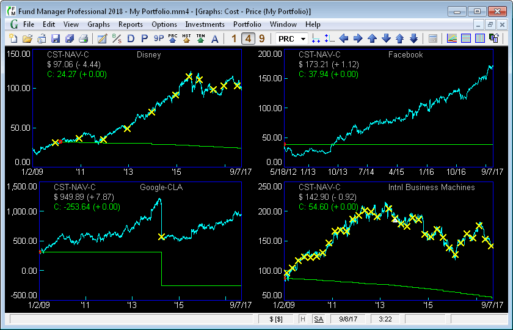Switch to single graph layout (1)
Image resolution: width=513 pixels, height=330 pixels.
pyautogui.click(x=233, y=38)
